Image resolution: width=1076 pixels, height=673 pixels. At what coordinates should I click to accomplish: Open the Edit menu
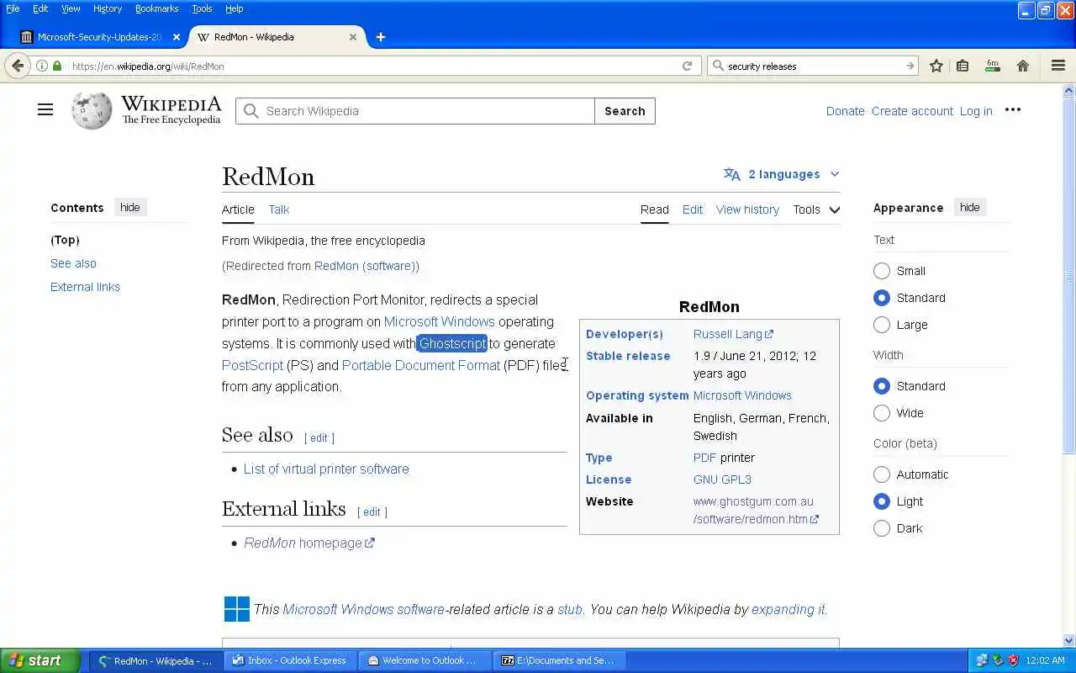point(40,8)
